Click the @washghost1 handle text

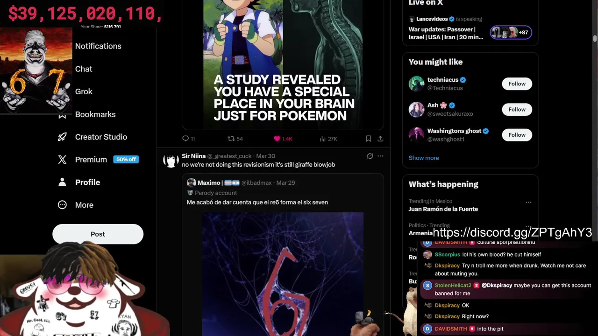click(446, 140)
